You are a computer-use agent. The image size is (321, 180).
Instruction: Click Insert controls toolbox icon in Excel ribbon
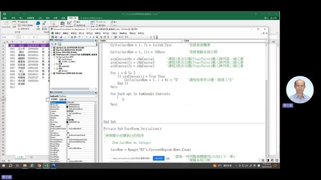pos(63,24)
